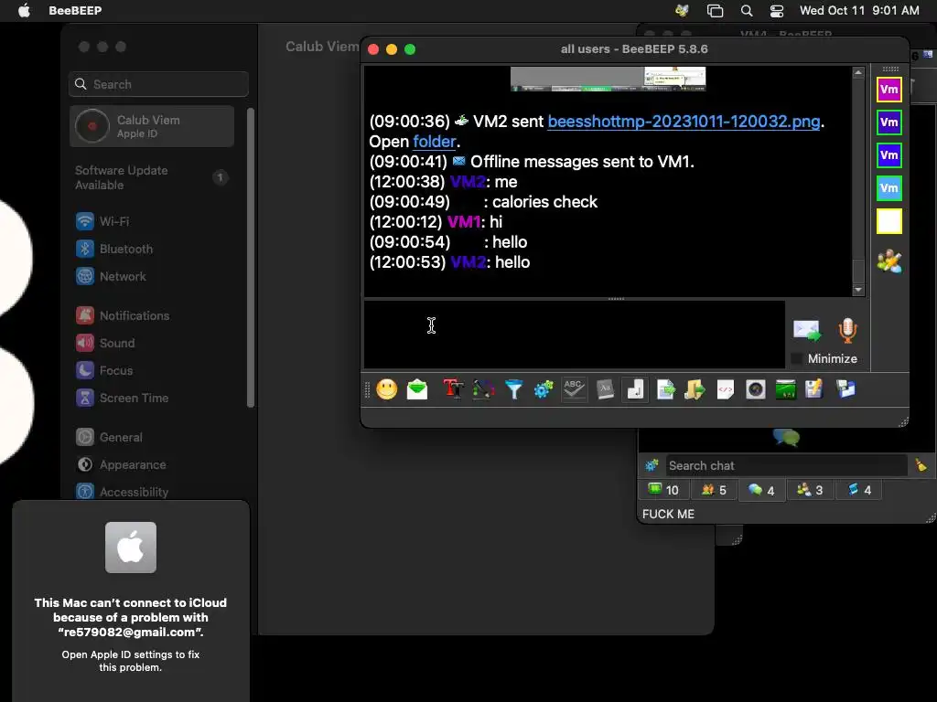Image resolution: width=937 pixels, height=702 pixels.
Task: Clear search with the broom icon
Action: tap(921, 465)
